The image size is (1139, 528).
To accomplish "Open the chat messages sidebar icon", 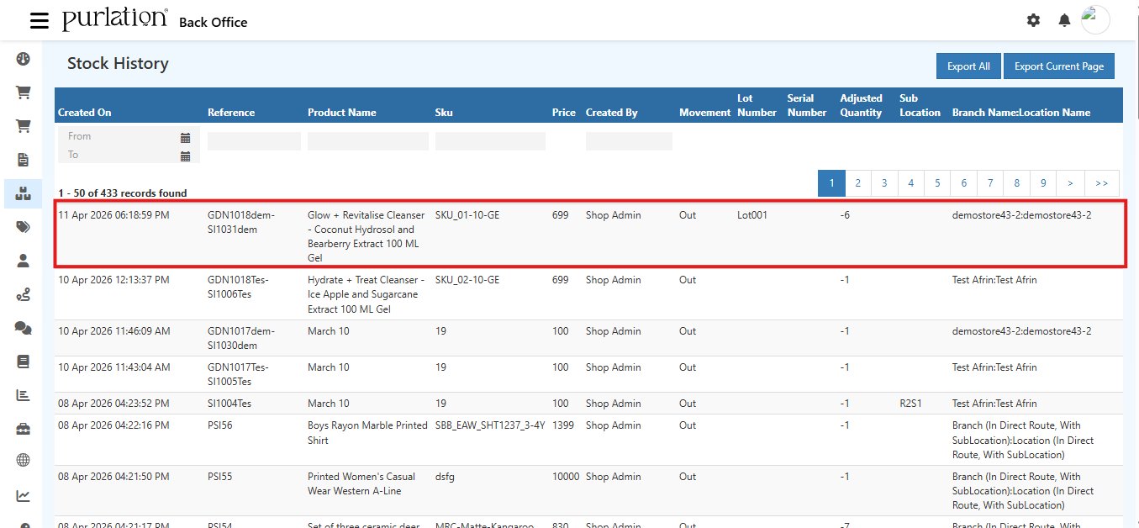I will 23,328.
